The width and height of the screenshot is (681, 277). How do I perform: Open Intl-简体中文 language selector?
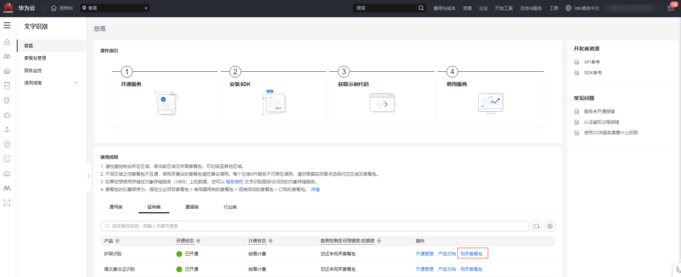tap(582, 8)
